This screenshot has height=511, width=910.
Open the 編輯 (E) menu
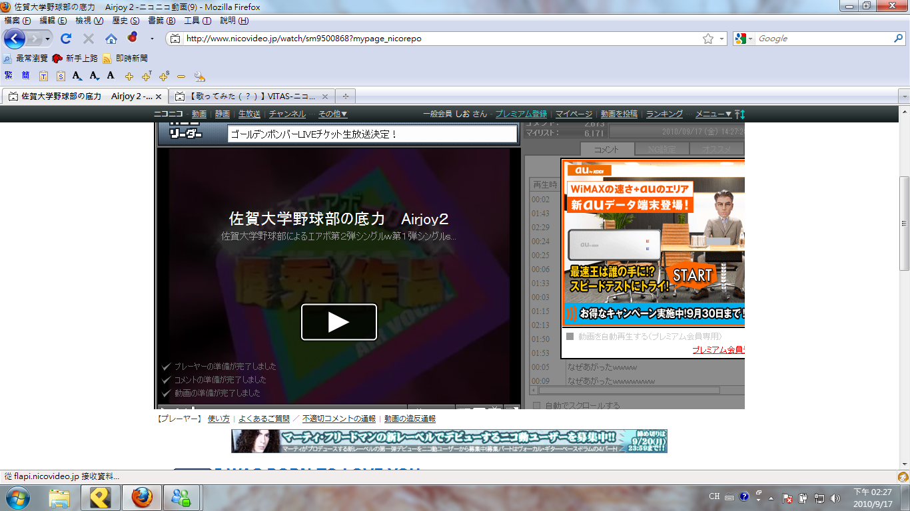click(x=53, y=21)
